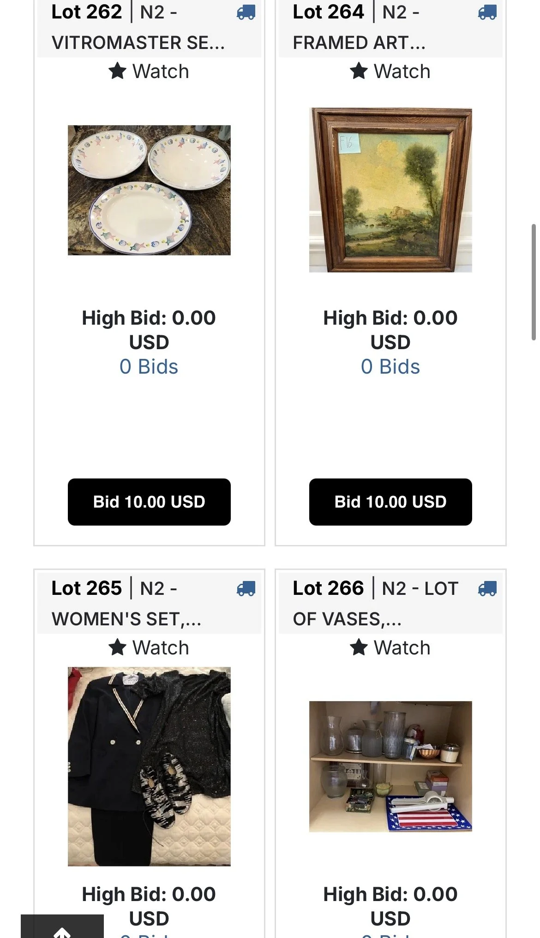Click the shipping truck icon for Lot 265
The image size is (540, 938).
click(246, 588)
